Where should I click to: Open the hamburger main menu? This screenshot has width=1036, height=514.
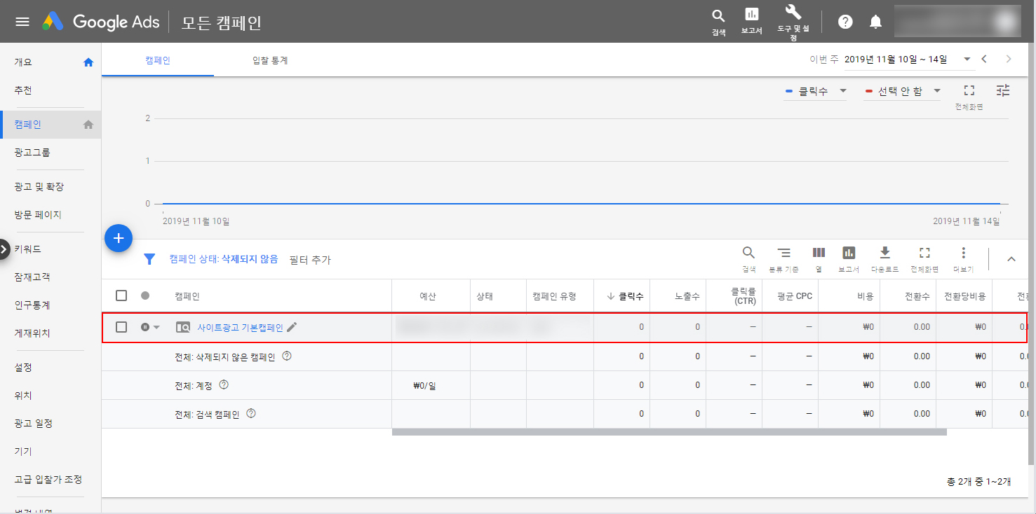[22, 22]
